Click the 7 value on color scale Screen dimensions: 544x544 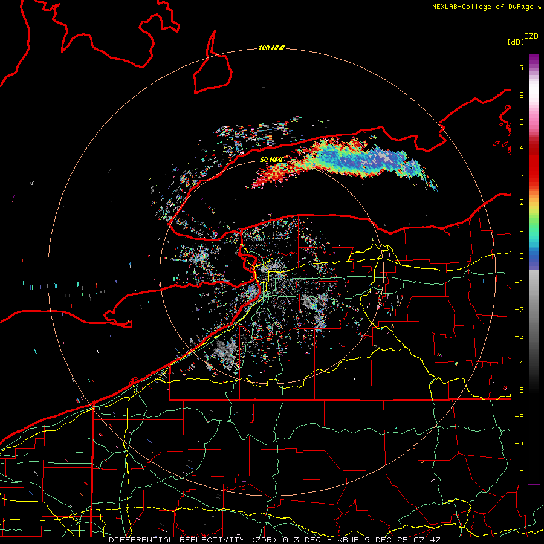pyautogui.click(x=522, y=68)
